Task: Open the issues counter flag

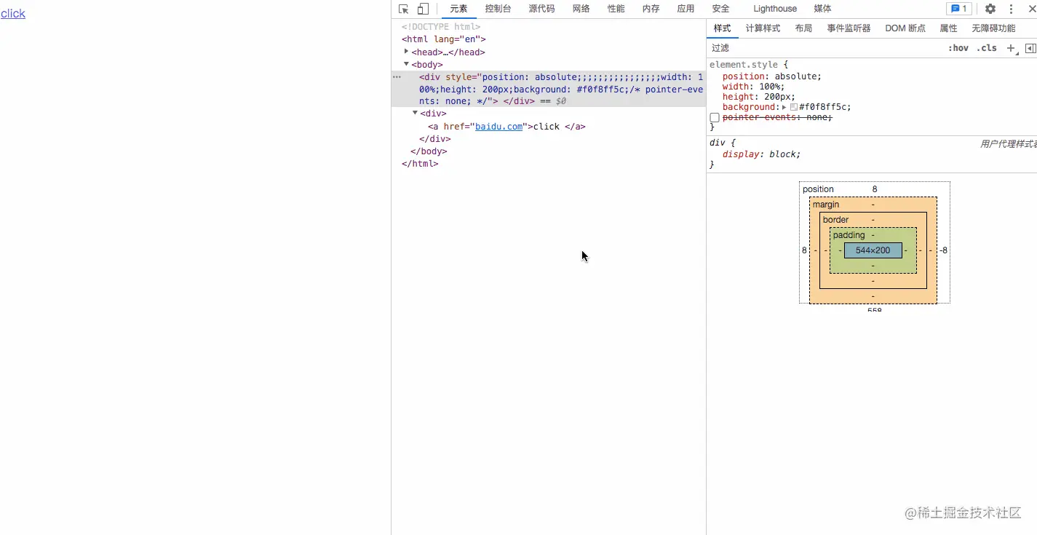Action: pos(959,9)
